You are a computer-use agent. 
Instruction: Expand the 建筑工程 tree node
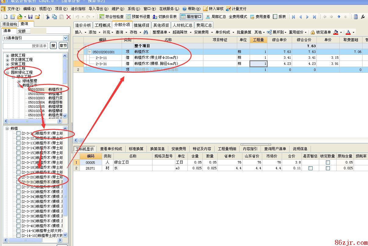[x=7, y=55]
